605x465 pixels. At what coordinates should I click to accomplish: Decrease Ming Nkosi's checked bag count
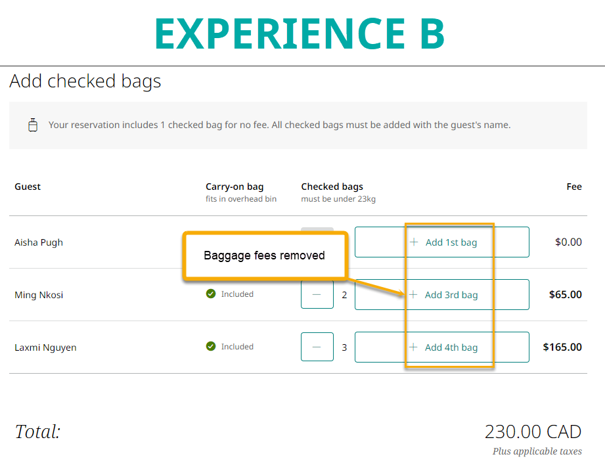[317, 295]
